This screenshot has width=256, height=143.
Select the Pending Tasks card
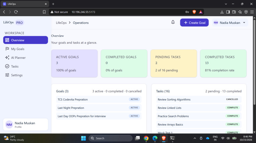click(x=174, y=63)
